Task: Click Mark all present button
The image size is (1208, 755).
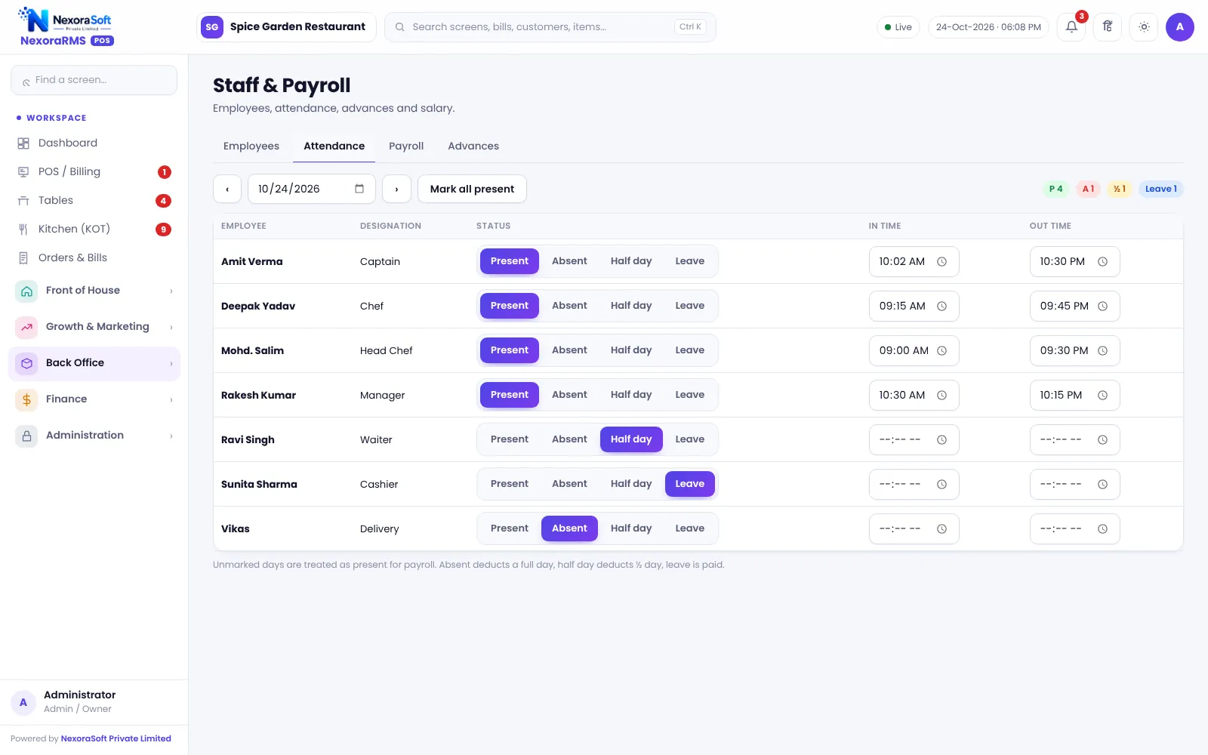Action: (x=472, y=189)
